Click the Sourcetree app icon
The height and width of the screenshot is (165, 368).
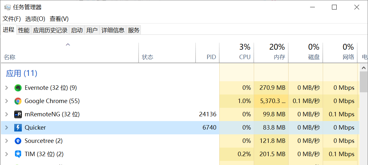coord(18,141)
